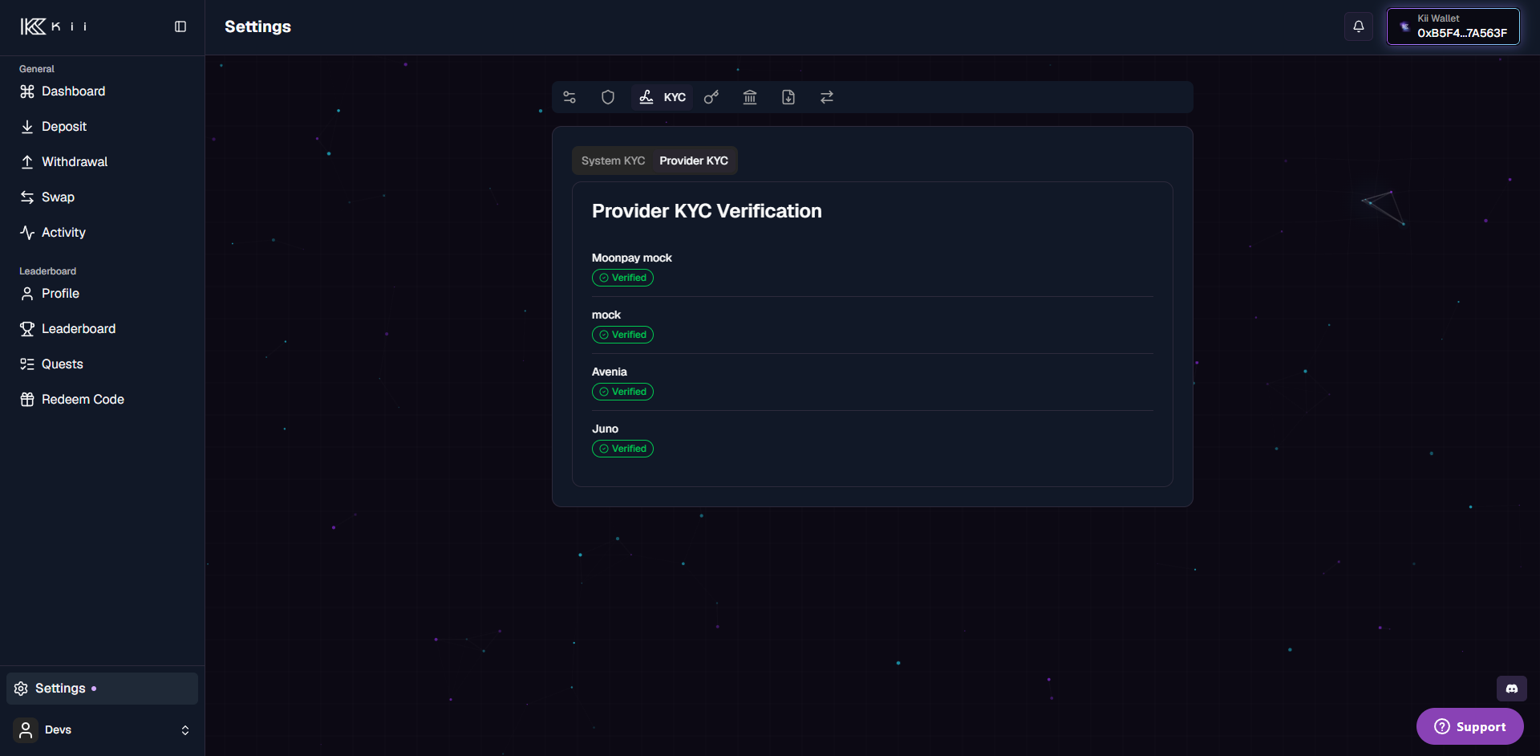
Task: Select the KYC settings tab
Action: 662,97
